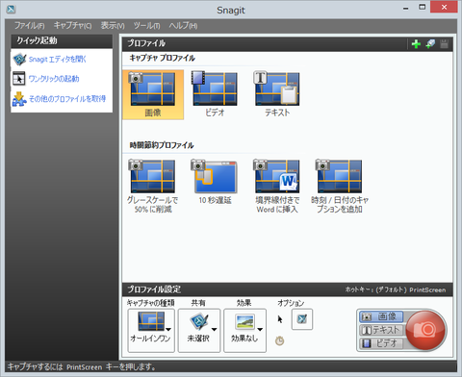Click the 共有 share output button
The image size is (462, 377).
coord(199,330)
